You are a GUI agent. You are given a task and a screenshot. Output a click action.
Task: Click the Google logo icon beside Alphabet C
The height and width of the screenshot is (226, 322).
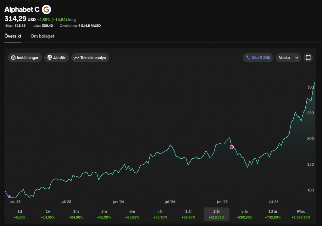pyautogui.click(x=46, y=10)
